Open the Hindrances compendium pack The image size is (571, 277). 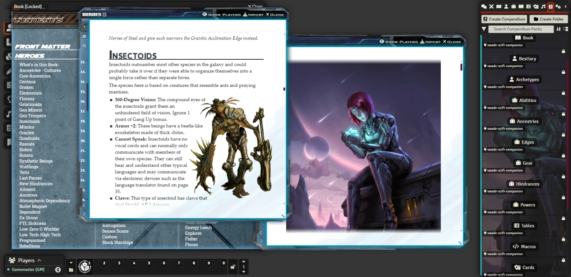pyautogui.click(x=524, y=184)
